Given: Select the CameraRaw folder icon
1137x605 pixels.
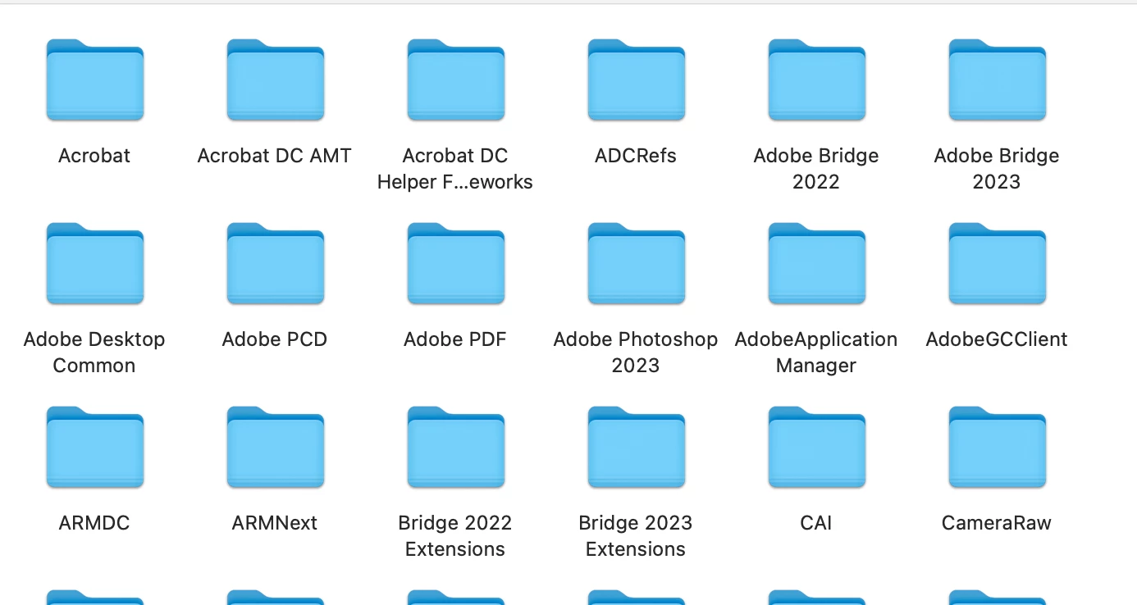Looking at the screenshot, I should [x=997, y=447].
